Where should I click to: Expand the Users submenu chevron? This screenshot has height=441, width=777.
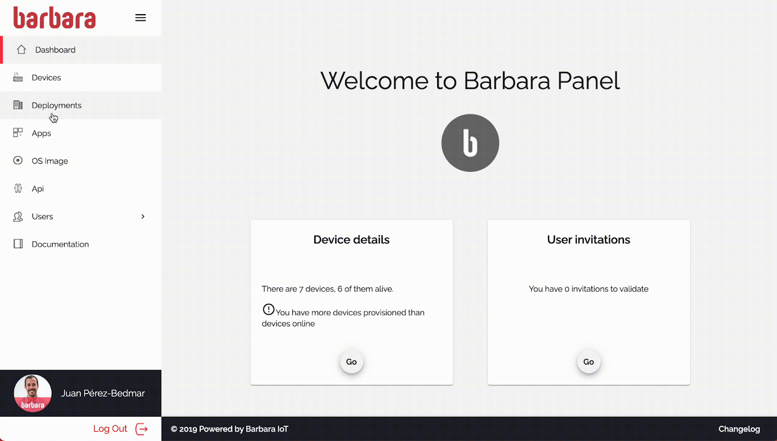143,217
